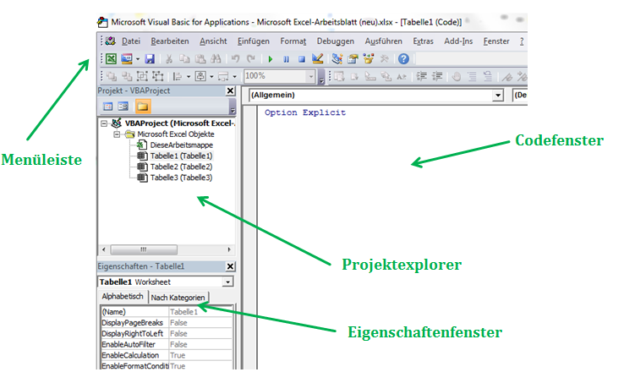Open the Add-Ins menu
Viewport: 624px width, 383px height.
[458, 41]
